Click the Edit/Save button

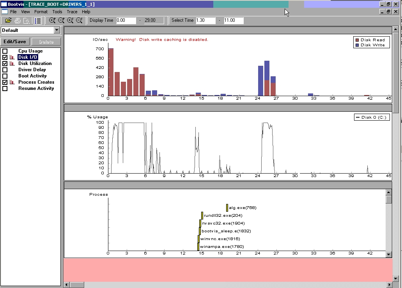tap(15, 42)
